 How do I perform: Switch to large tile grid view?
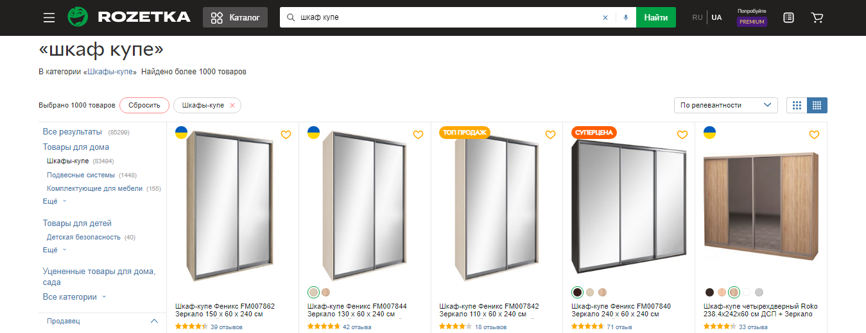797,105
